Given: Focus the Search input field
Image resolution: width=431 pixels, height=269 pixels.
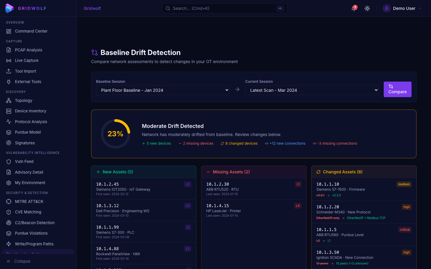Looking at the screenshot, I should pos(225,8).
